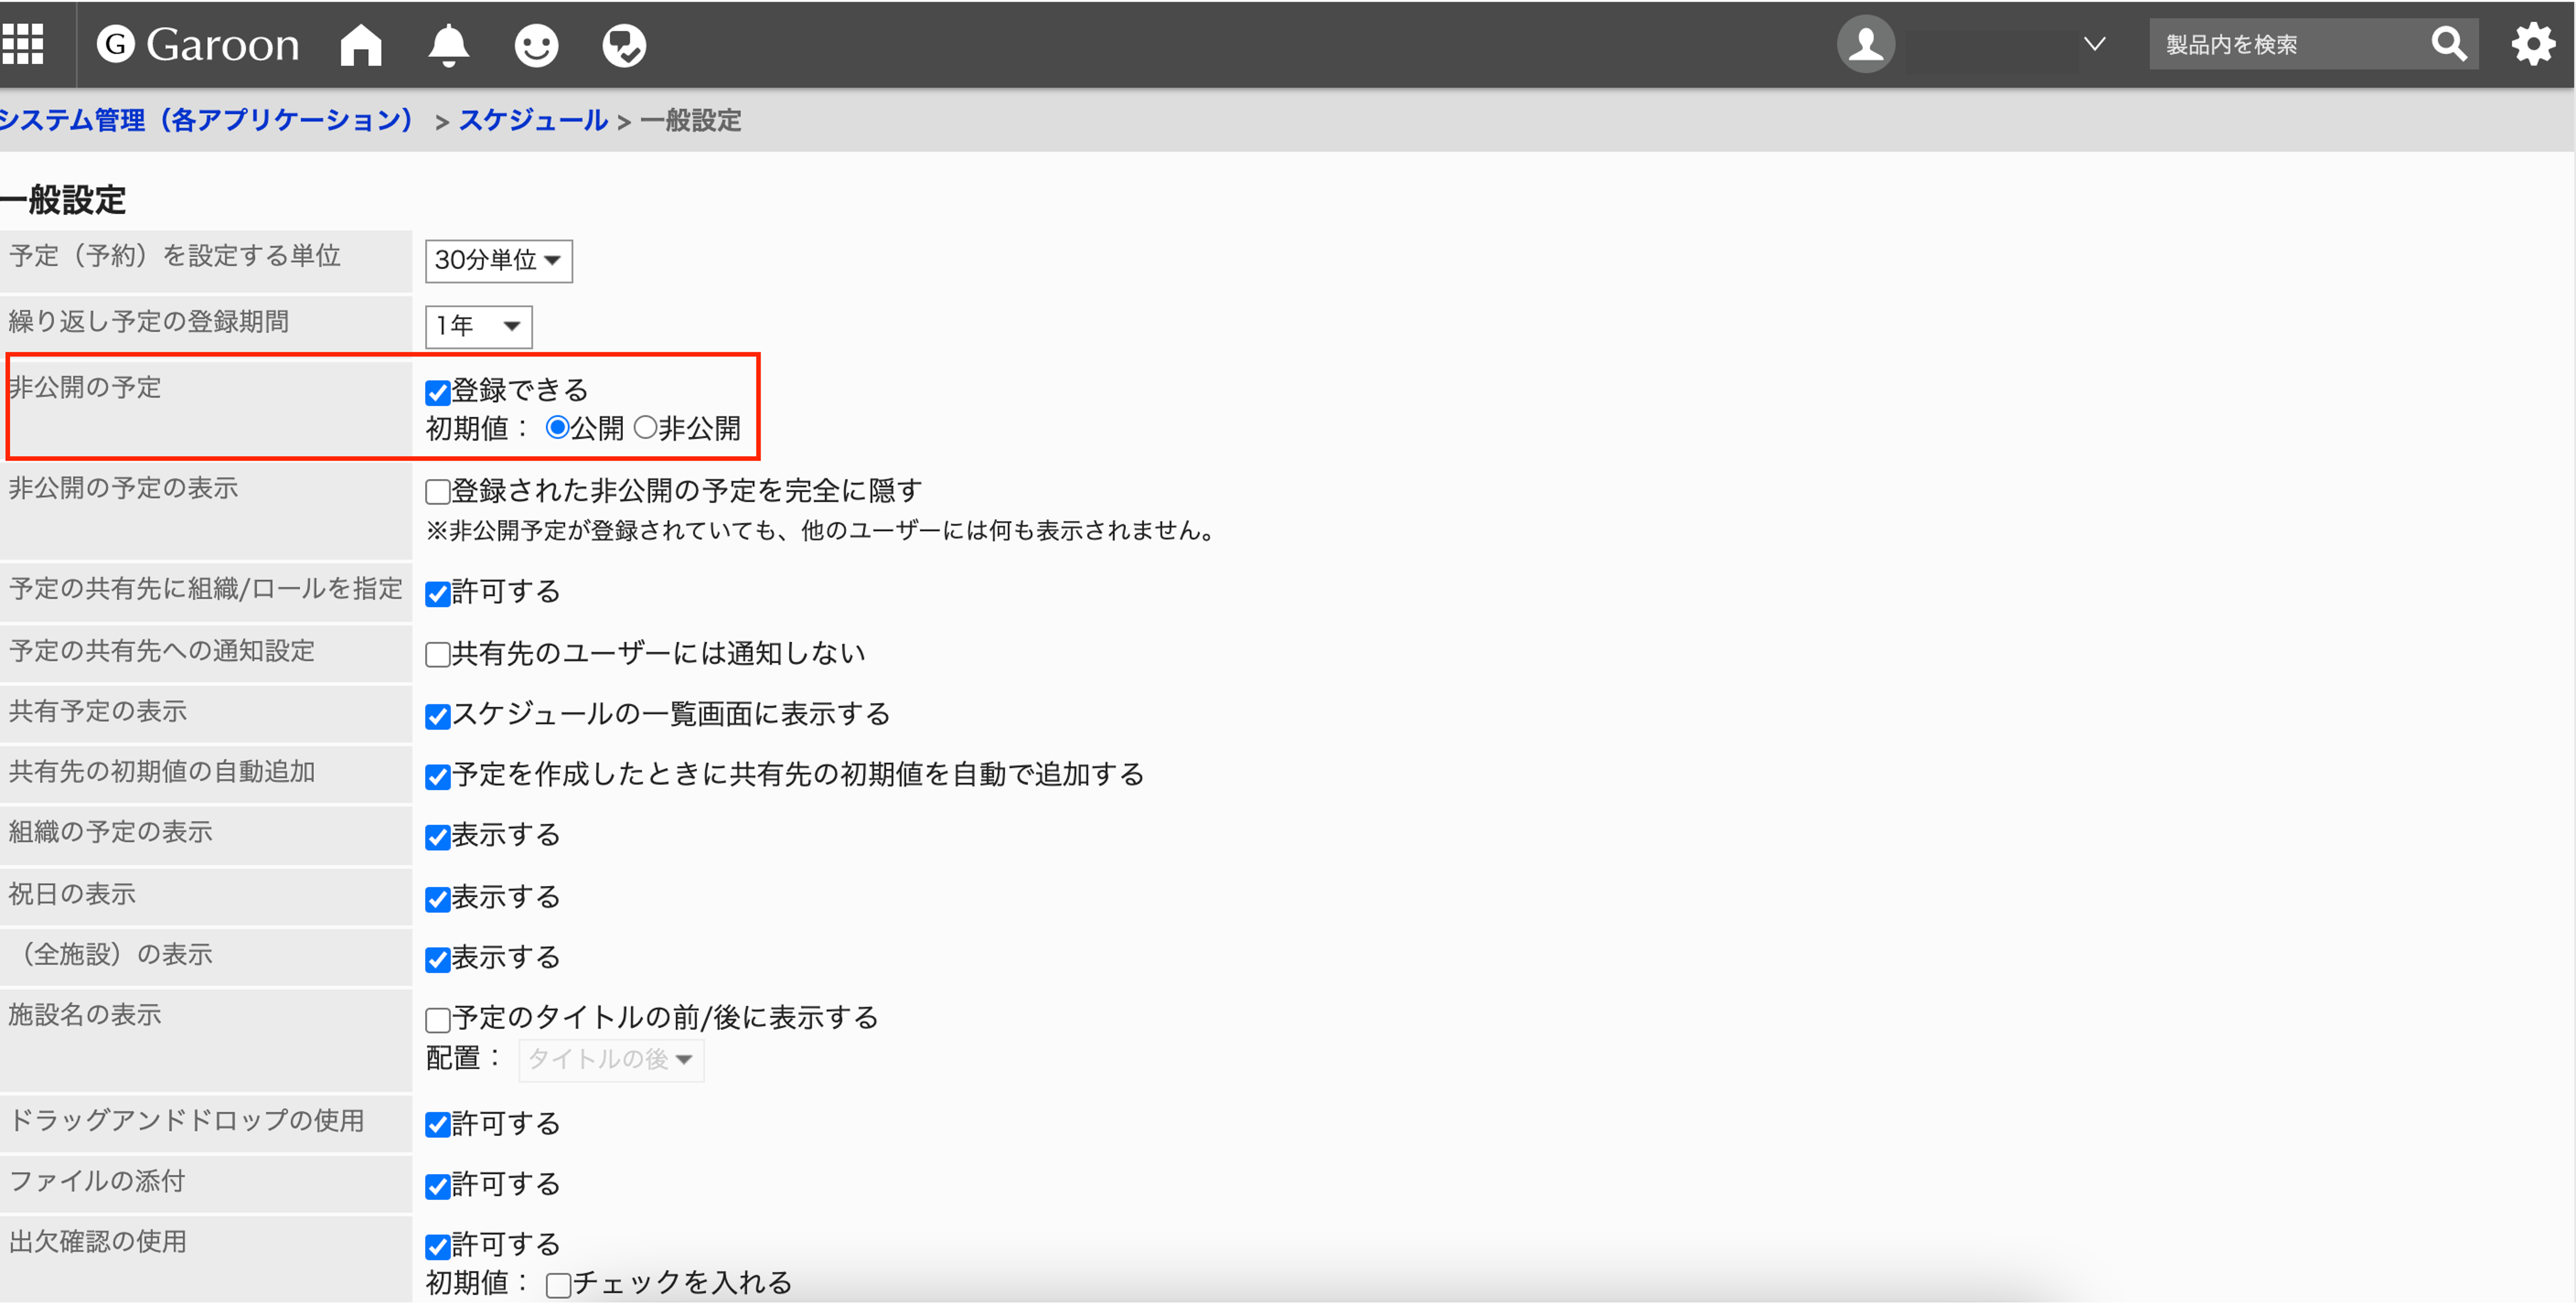Screen dimensions: 2576x1304
Task: Click the speech bubble checkmark icon
Action: click(x=624, y=45)
